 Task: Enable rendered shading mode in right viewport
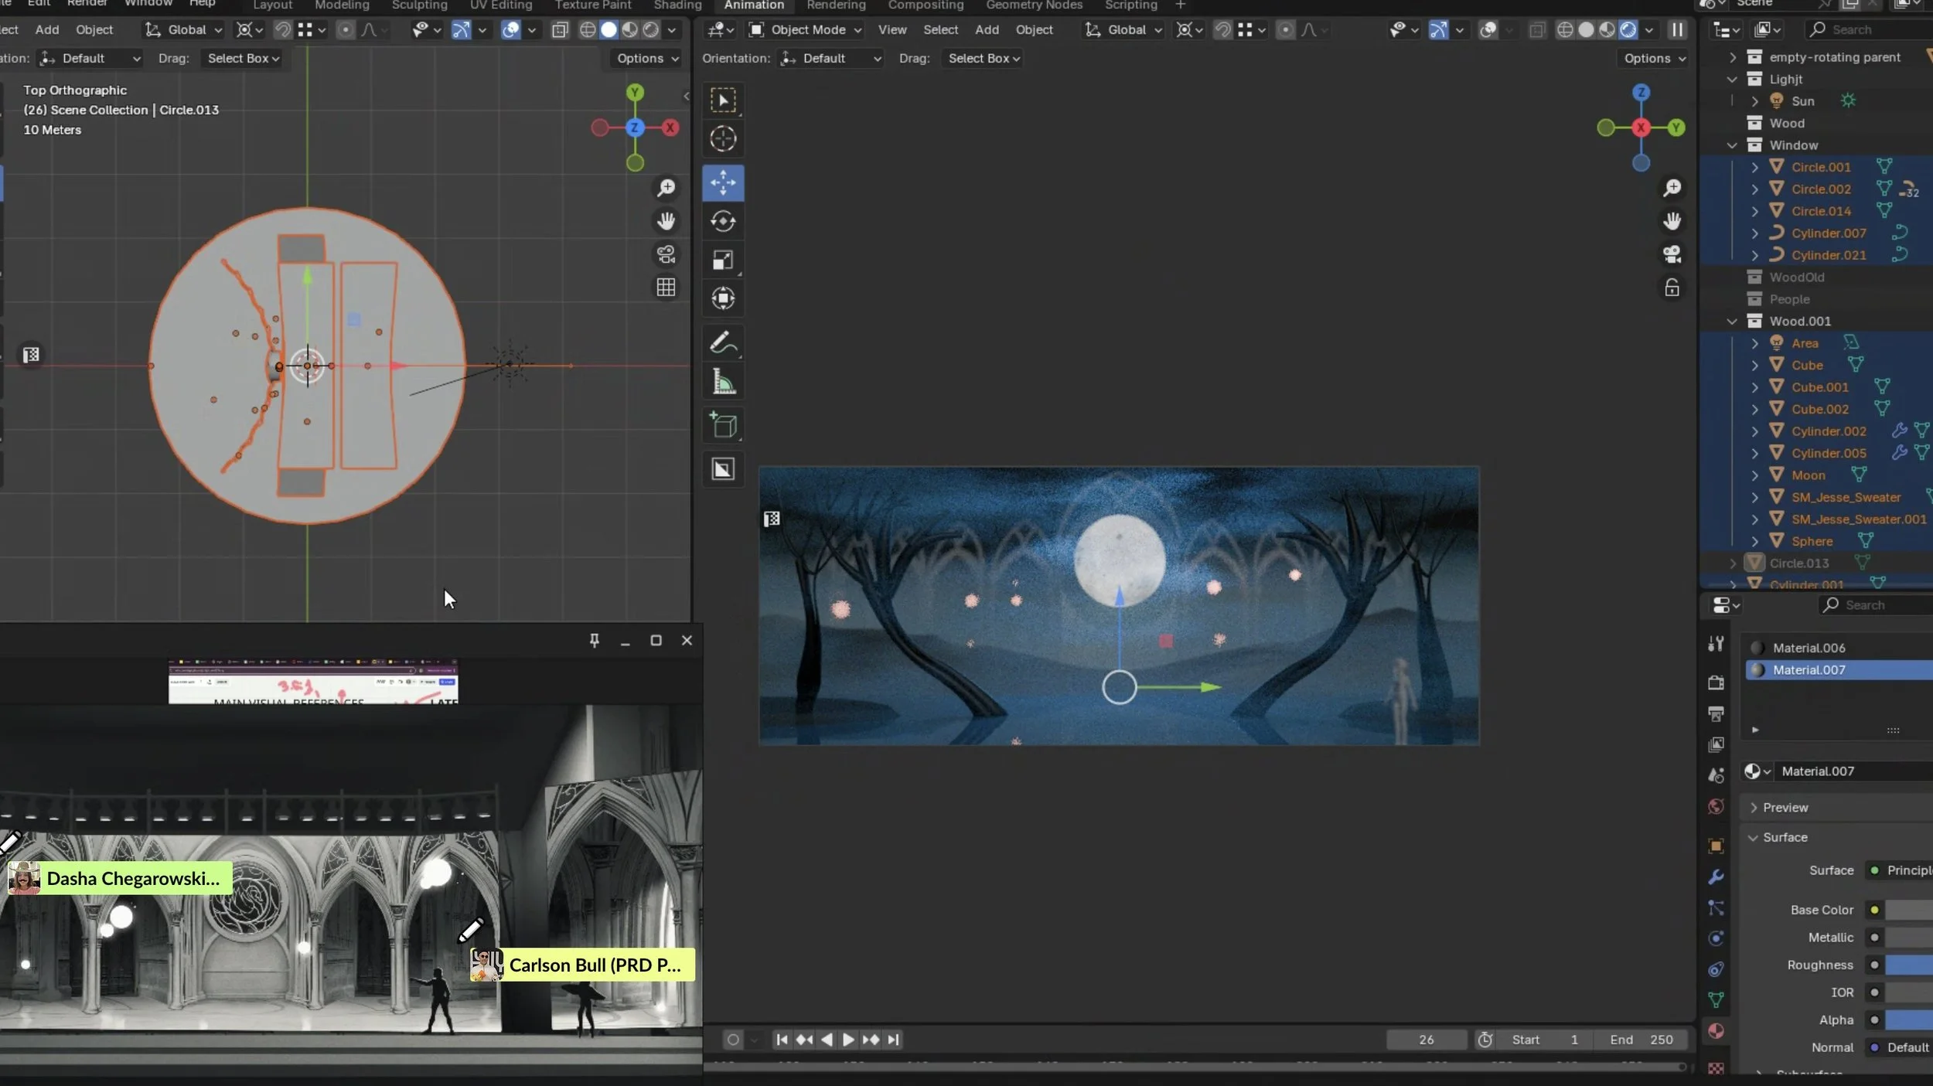point(1628,29)
